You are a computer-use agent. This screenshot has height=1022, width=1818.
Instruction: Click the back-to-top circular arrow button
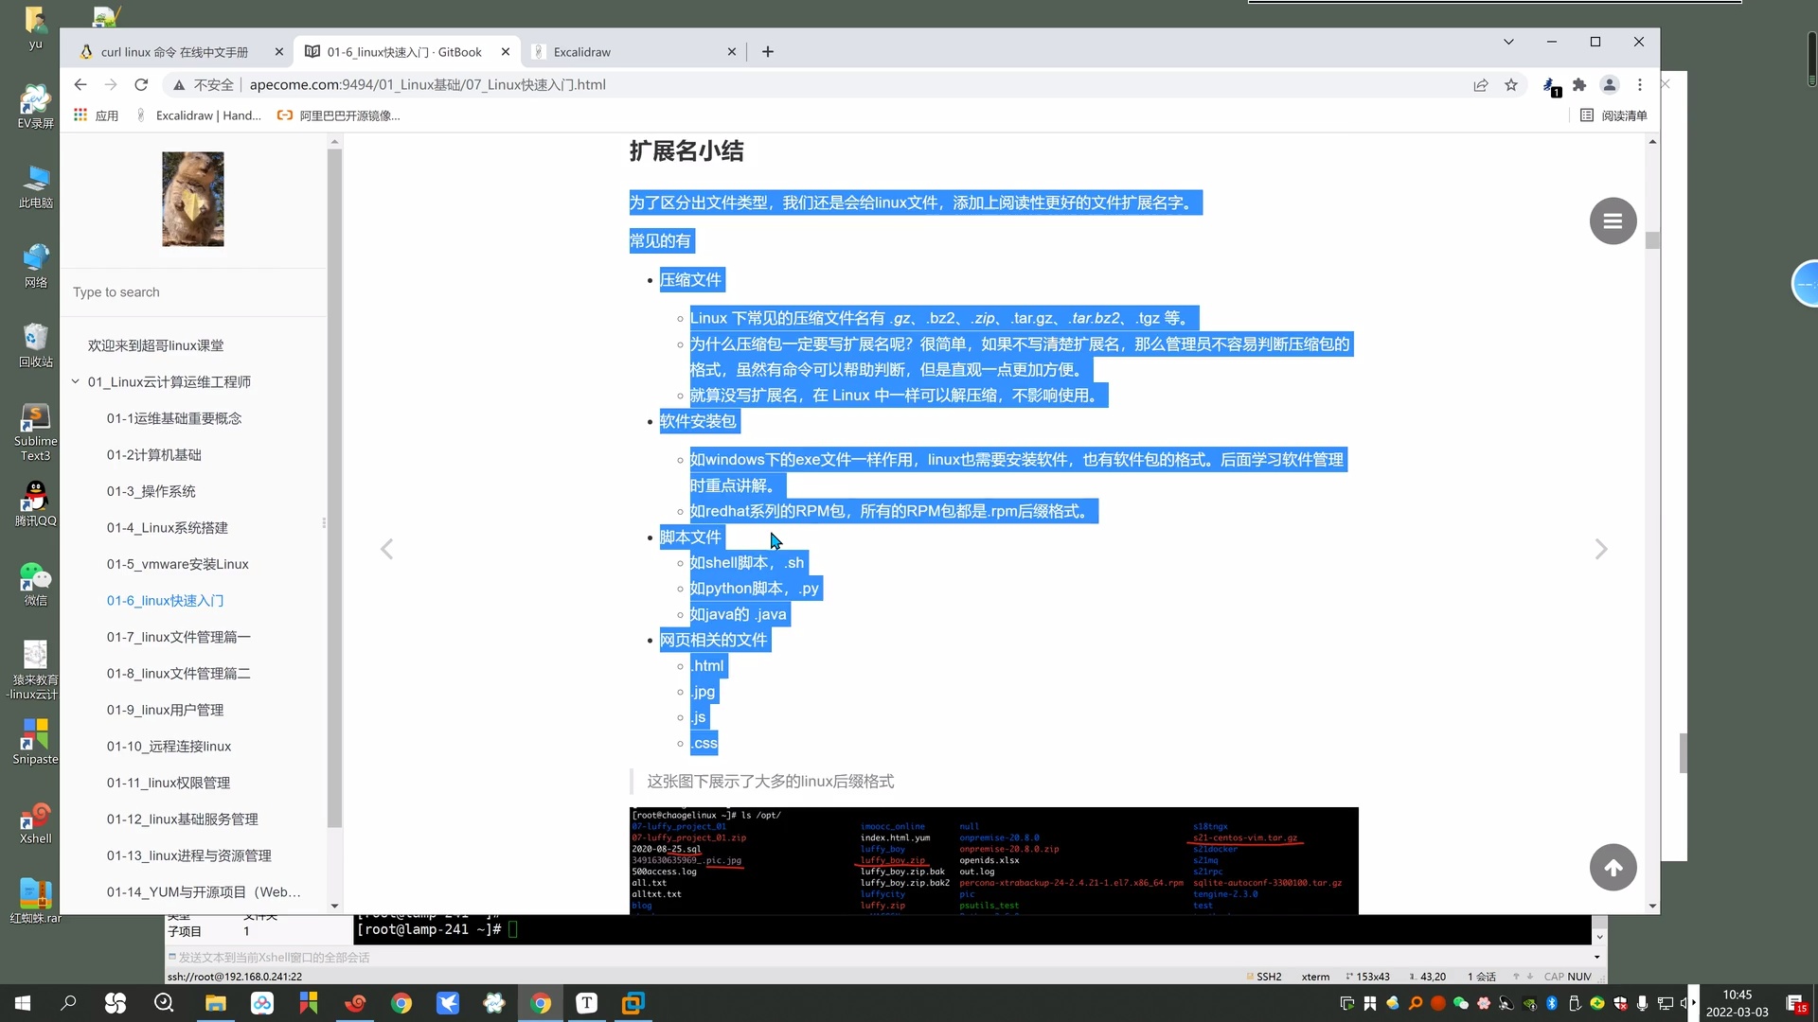(1613, 867)
